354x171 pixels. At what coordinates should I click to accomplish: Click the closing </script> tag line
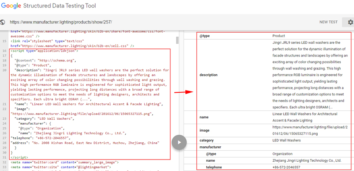pyautogui.click(x=19, y=157)
